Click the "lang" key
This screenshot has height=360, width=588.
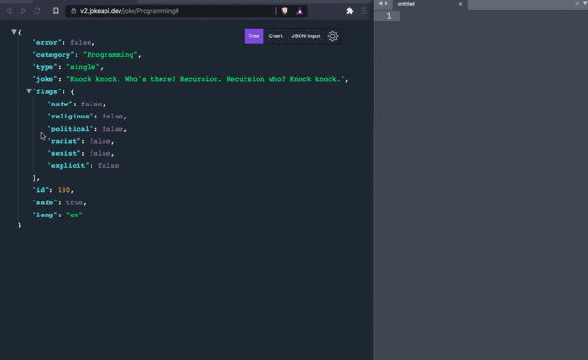point(45,215)
